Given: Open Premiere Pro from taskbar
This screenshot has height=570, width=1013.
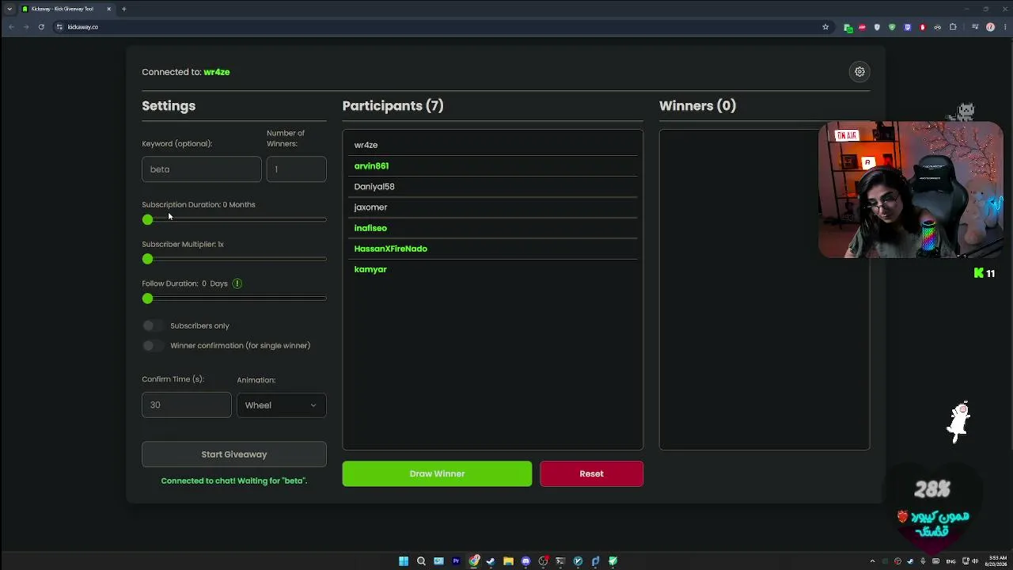Looking at the screenshot, I should coord(456,561).
